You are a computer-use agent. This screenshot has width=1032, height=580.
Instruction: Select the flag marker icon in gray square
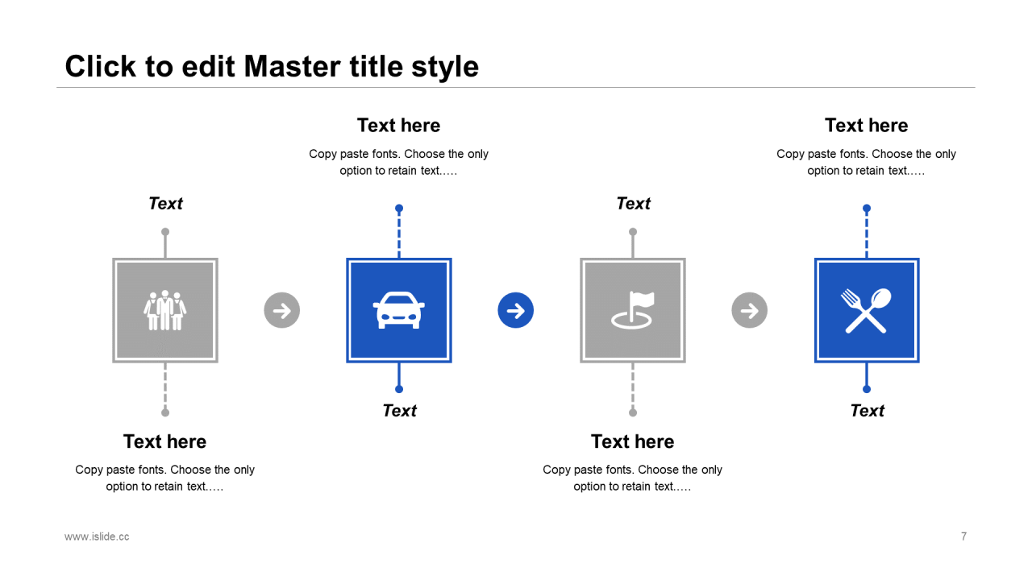pyautogui.click(x=633, y=310)
